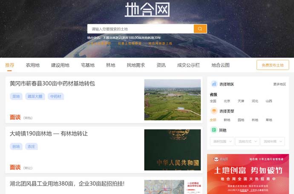Click the 选择类型 heading
The width and height of the screenshot is (294, 194).
click(x=227, y=111)
